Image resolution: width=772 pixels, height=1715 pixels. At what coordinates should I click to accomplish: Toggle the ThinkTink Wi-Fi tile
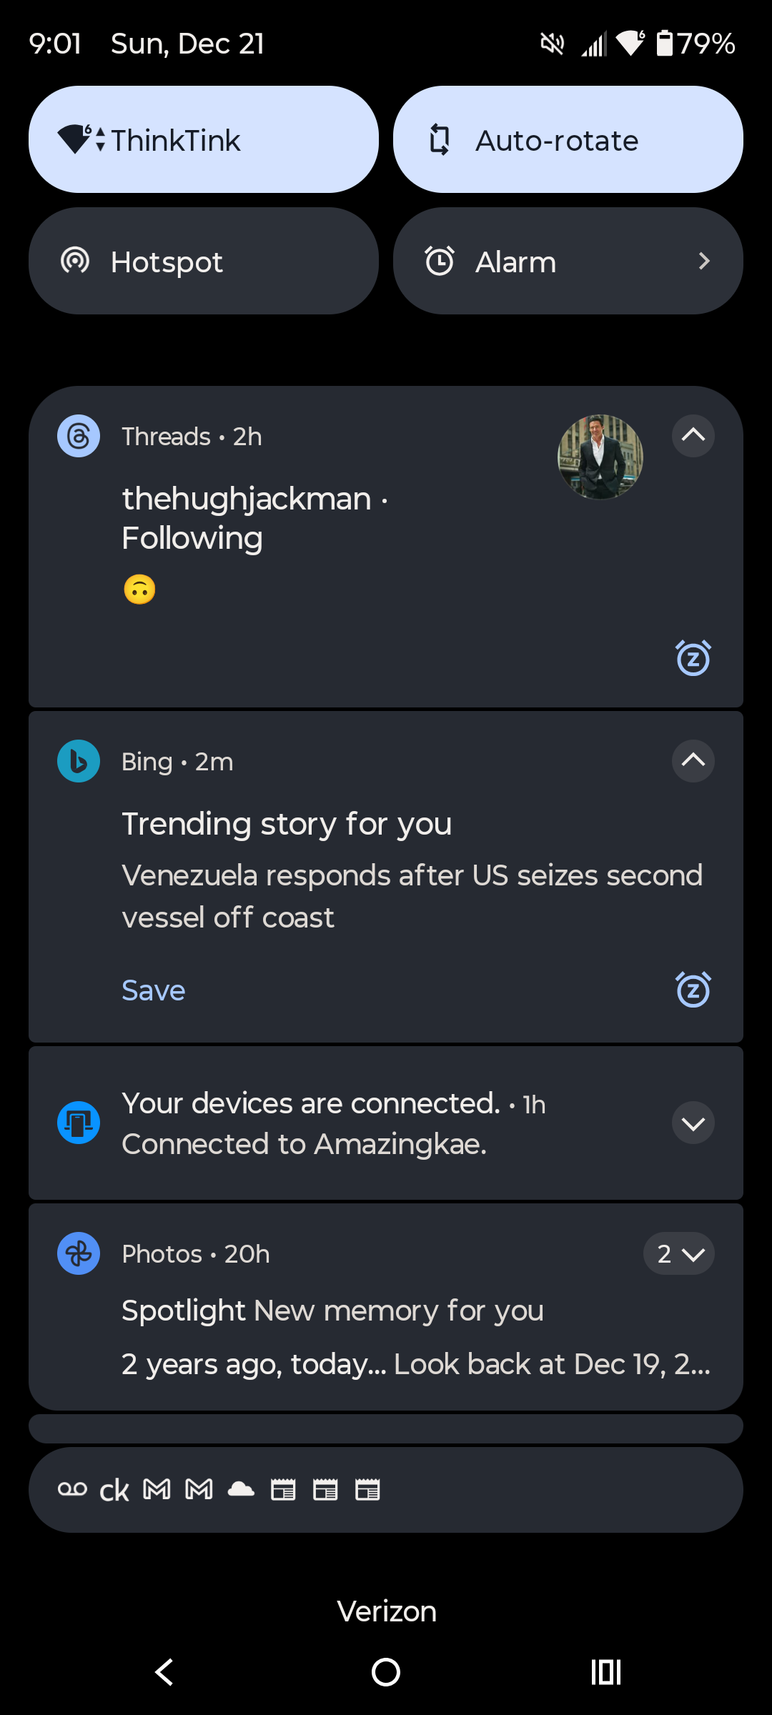[204, 139]
